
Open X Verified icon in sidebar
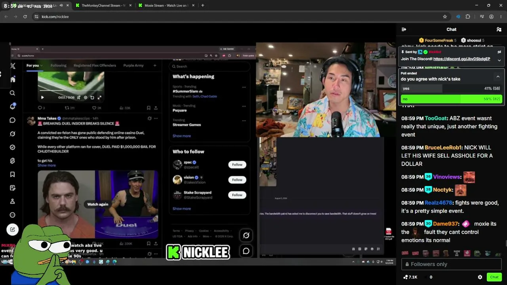click(13, 147)
